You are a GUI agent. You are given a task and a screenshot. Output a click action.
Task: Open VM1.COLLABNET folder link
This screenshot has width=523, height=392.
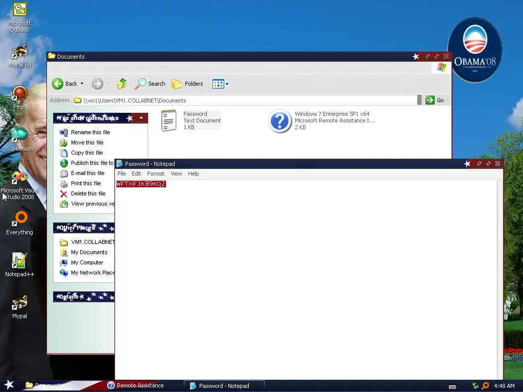[x=92, y=242]
